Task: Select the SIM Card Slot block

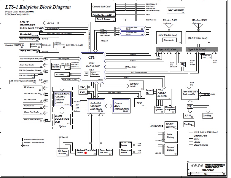Action: [206, 57]
